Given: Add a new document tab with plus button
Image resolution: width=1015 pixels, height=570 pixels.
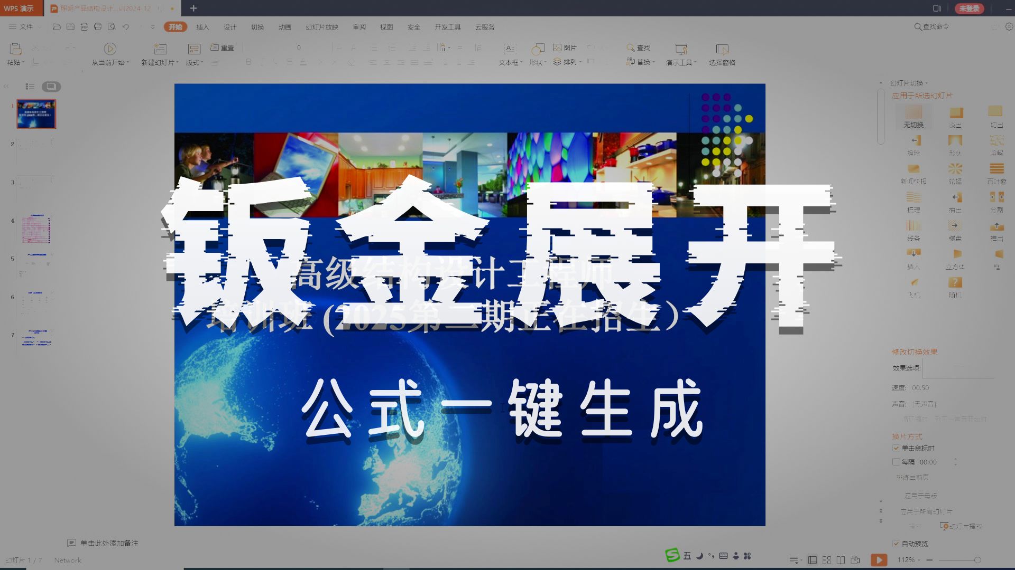Looking at the screenshot, I should (193, 8).
